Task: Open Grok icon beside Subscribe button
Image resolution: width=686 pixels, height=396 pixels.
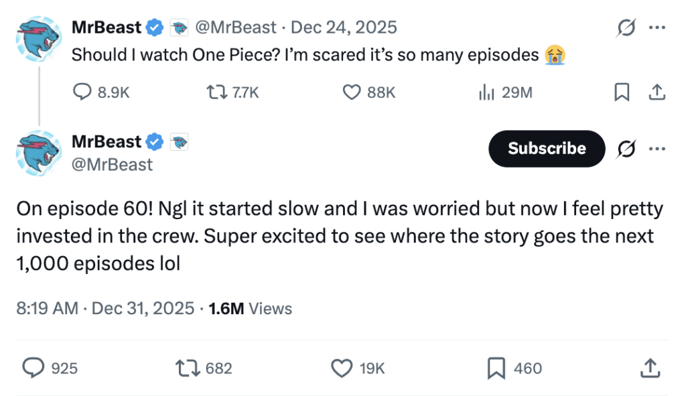Action: [x=626, y=149]
